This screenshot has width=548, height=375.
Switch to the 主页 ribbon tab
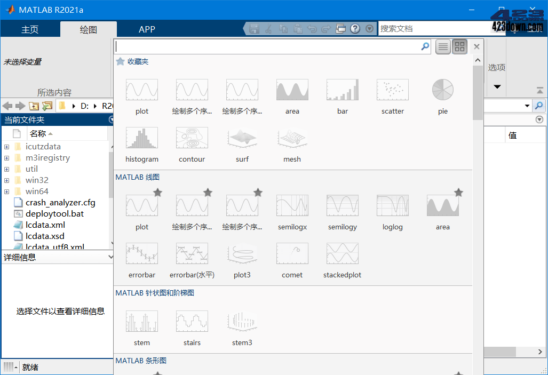(30, 29)
